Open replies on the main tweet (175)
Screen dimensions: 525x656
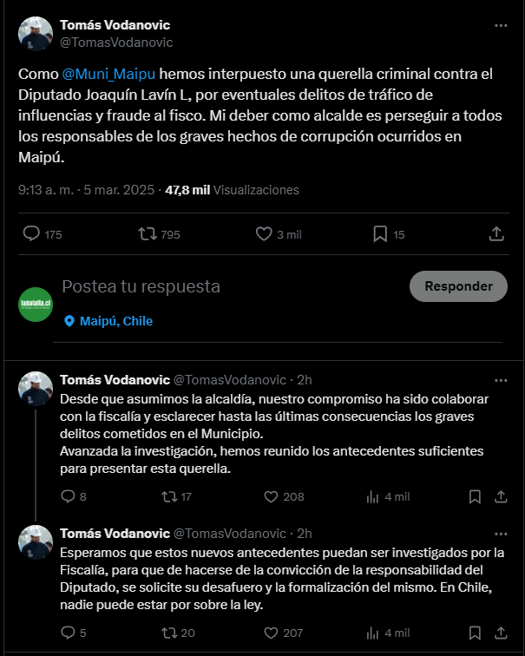(x=31, y=234)
